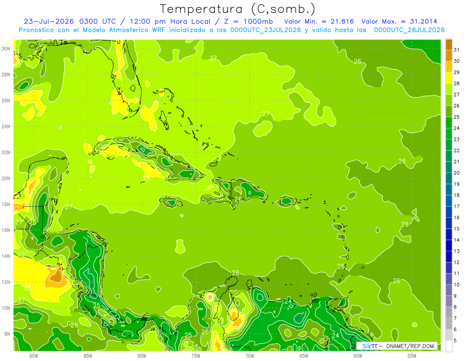This screenshot has width=467, height=361.
Task: Click the '75W' longitude axis label
Action: (x=196, y=356)
